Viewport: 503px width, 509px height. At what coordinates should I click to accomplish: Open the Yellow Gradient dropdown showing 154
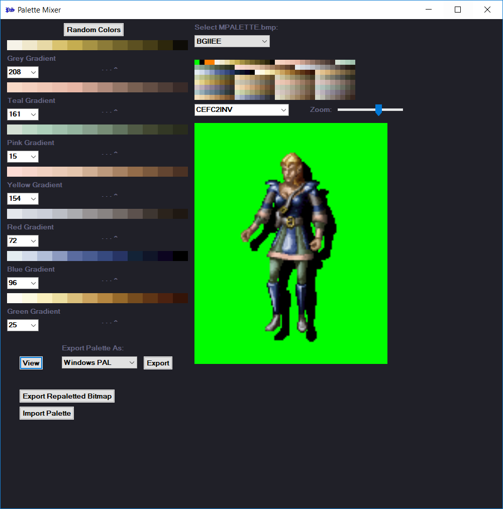tap(23, 199)
